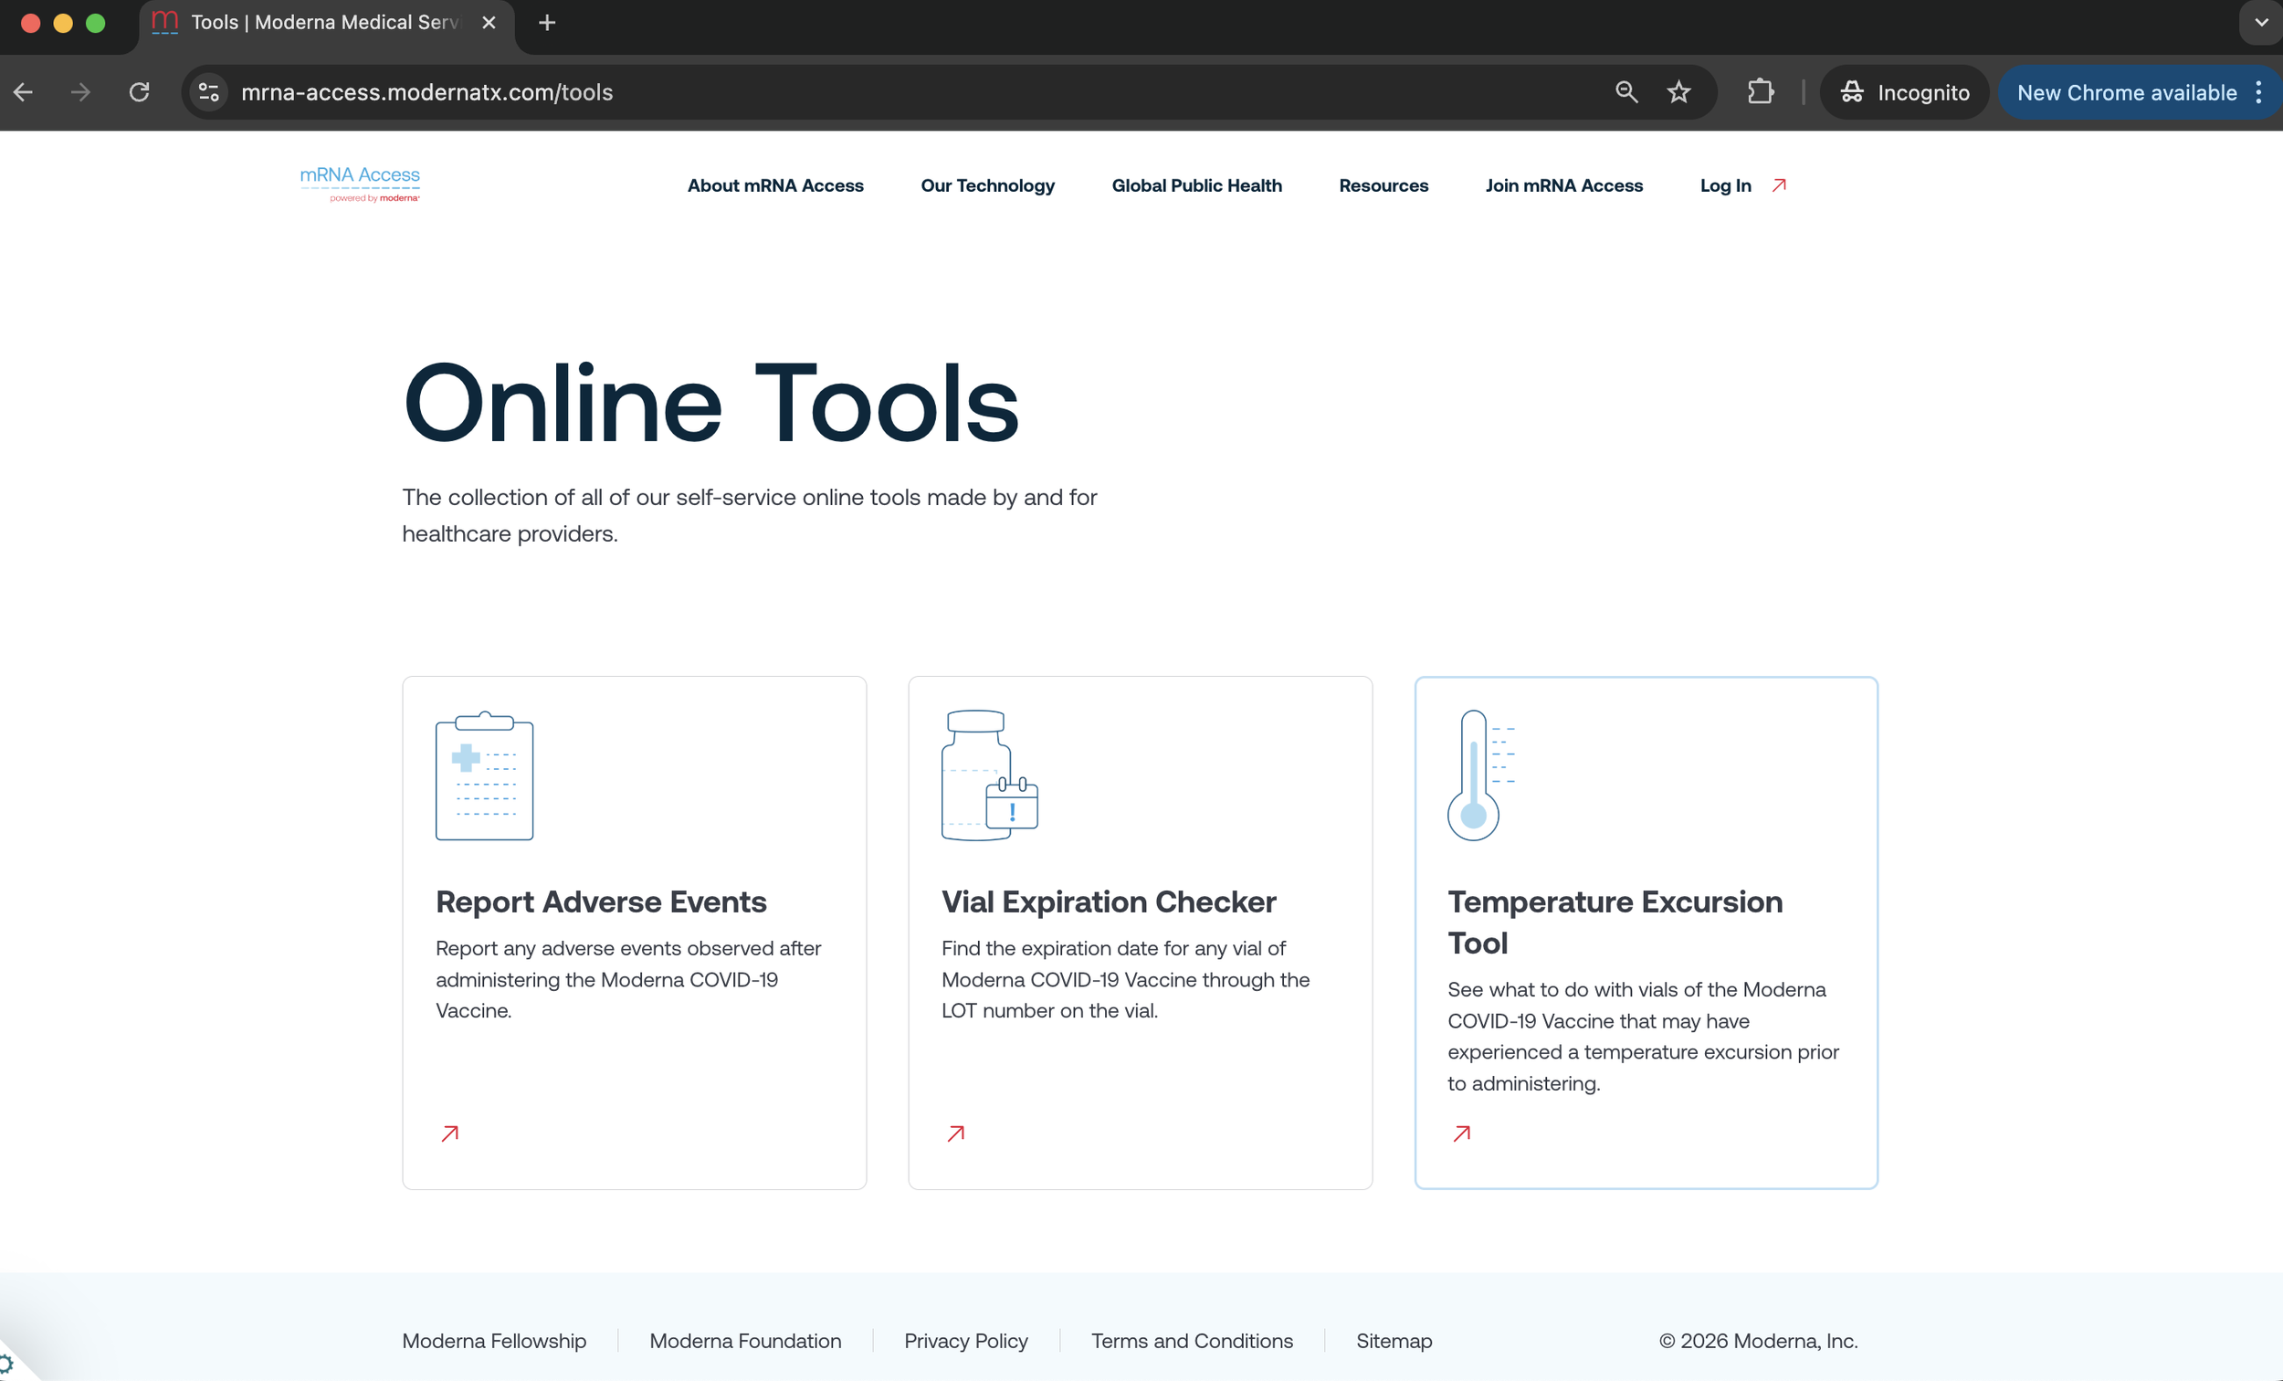Open Moderna Foundation footer link
This screenshot has width=2283, height=1381.
coord(745,1341)
